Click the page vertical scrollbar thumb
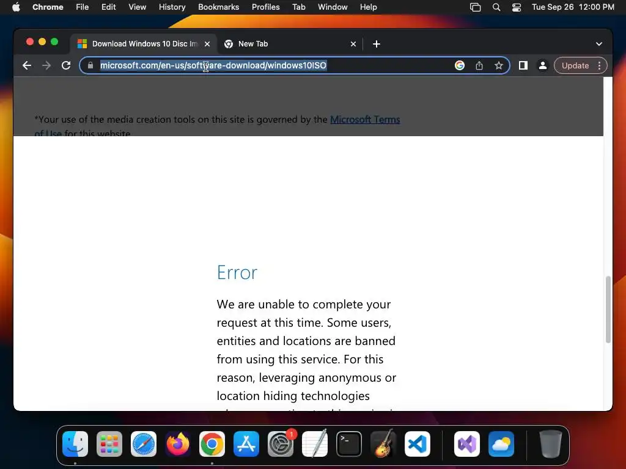 pyautogui.click(x=608, y=309)
